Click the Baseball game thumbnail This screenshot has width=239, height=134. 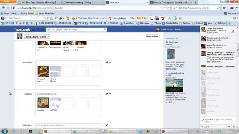[x=43, y=103]
